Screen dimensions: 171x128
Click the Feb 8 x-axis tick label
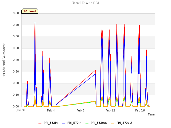80,110
